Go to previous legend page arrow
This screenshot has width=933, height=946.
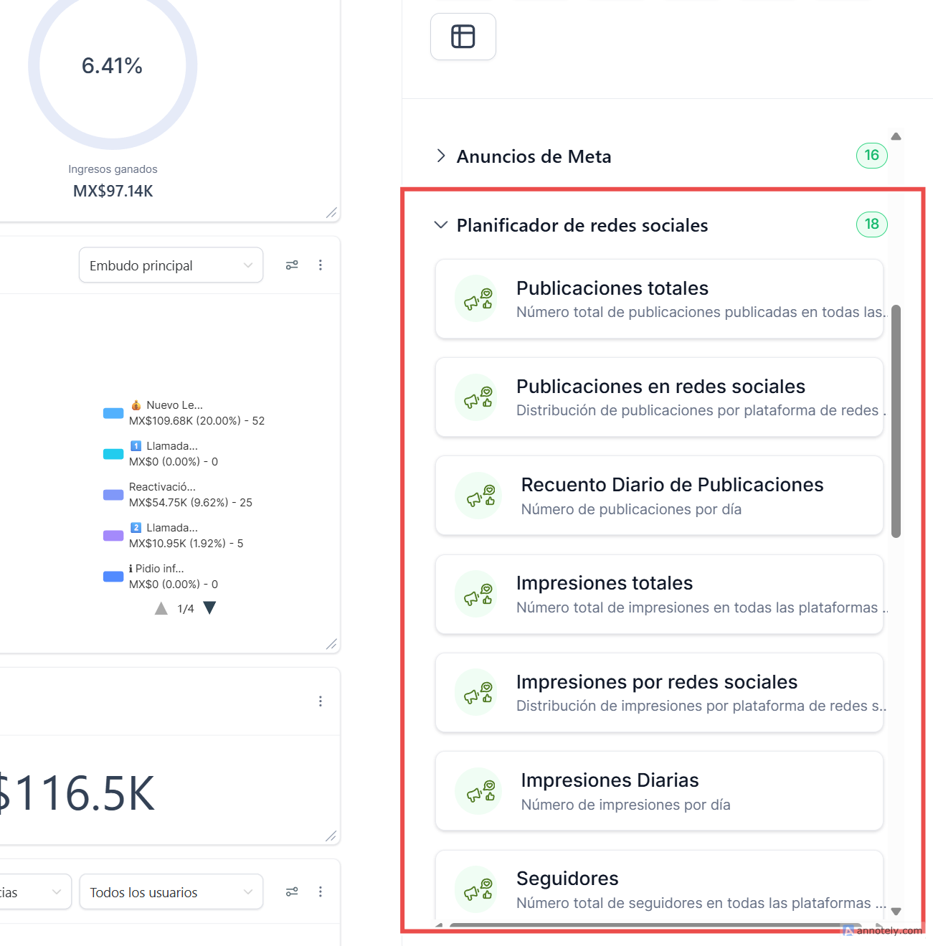click(x=161, y=609)
